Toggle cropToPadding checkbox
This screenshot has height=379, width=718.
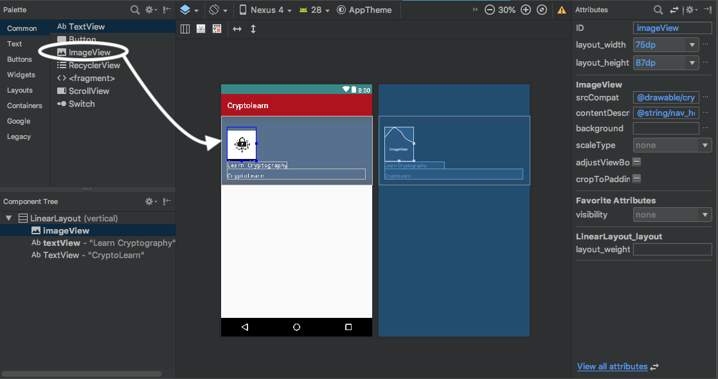[x=636, y=179]
